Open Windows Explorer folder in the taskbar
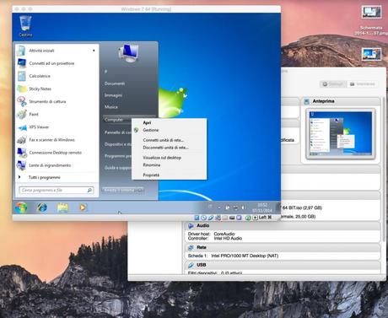388x318 pixels. click(x=62, y=208)
